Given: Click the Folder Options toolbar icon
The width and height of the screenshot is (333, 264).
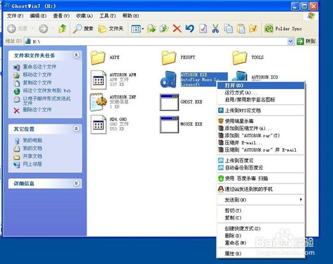Looking at the screenshot, I should (x=253, y=29).
